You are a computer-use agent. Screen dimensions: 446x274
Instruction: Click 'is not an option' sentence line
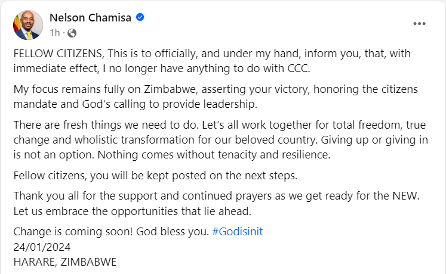[x=172, y=155]
